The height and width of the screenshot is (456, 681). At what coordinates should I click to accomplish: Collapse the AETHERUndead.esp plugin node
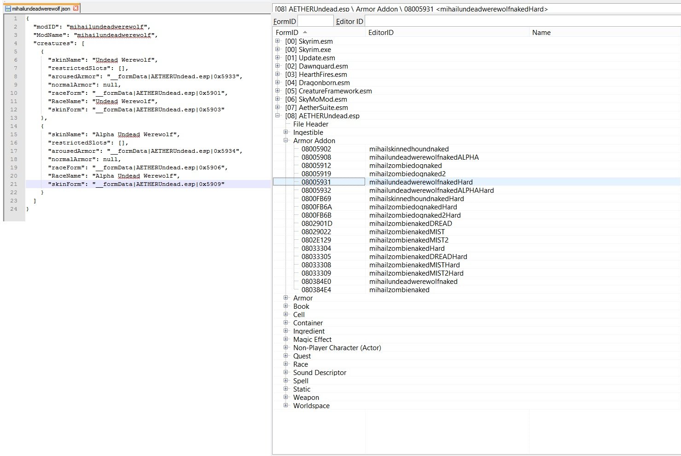pyautogui.click(x=278, y=116)
